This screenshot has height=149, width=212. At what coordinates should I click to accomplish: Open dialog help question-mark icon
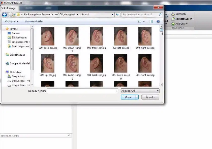[158, 21]
